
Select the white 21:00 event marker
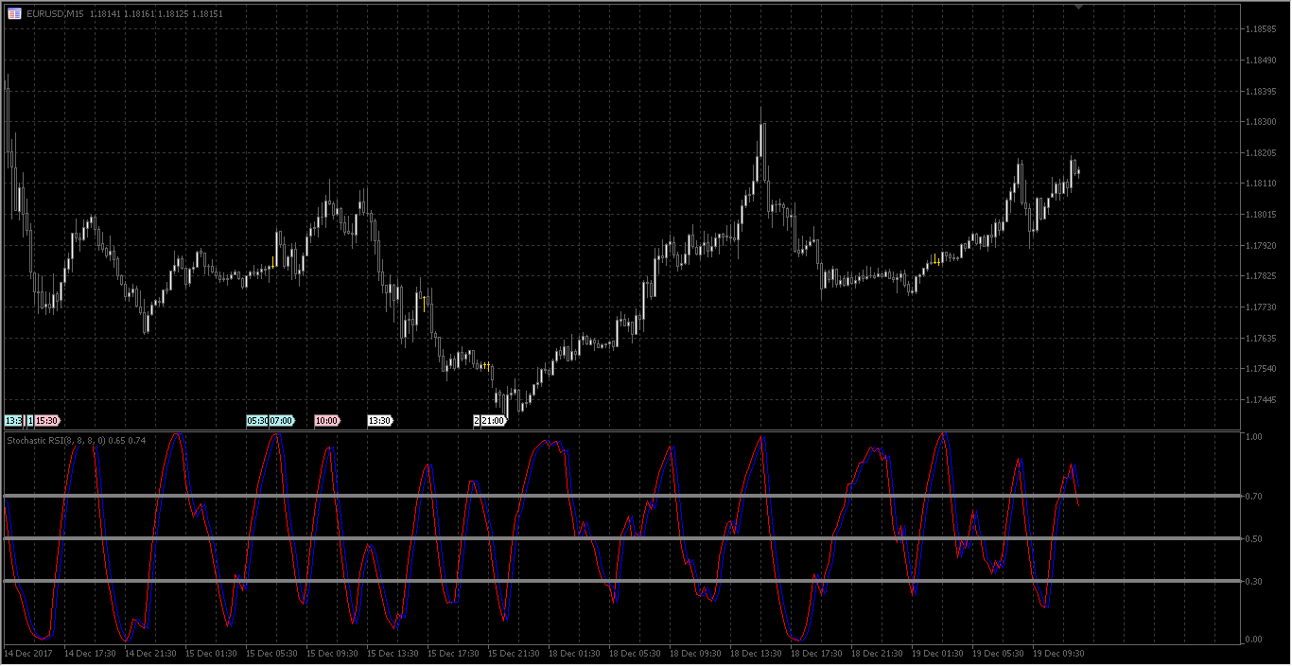(x=494, y=420)
